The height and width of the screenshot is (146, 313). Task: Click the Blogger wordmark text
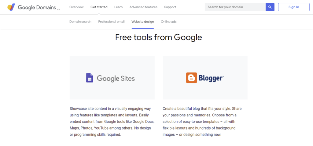click(x=211, y=78)
